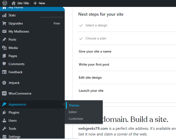Screen dimensions: 176x139
Task: Click the WooCommerce logo icon
Action: click(x=4, y=93)
